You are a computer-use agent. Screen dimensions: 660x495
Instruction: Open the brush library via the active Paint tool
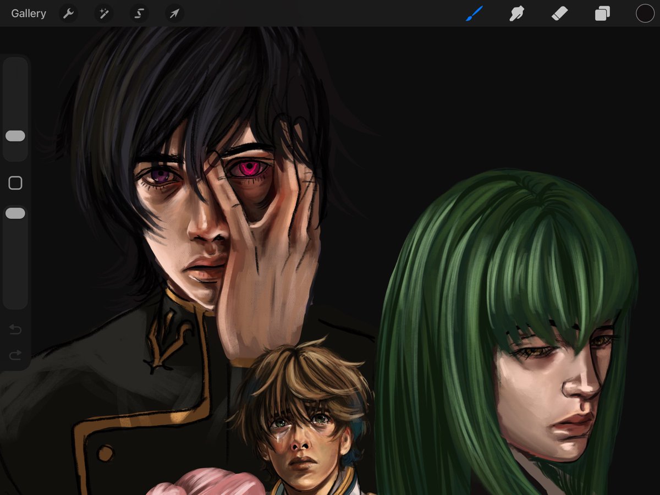[x=474, y=13]
